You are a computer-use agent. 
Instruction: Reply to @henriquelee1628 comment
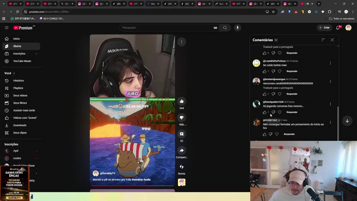(292, 112)
